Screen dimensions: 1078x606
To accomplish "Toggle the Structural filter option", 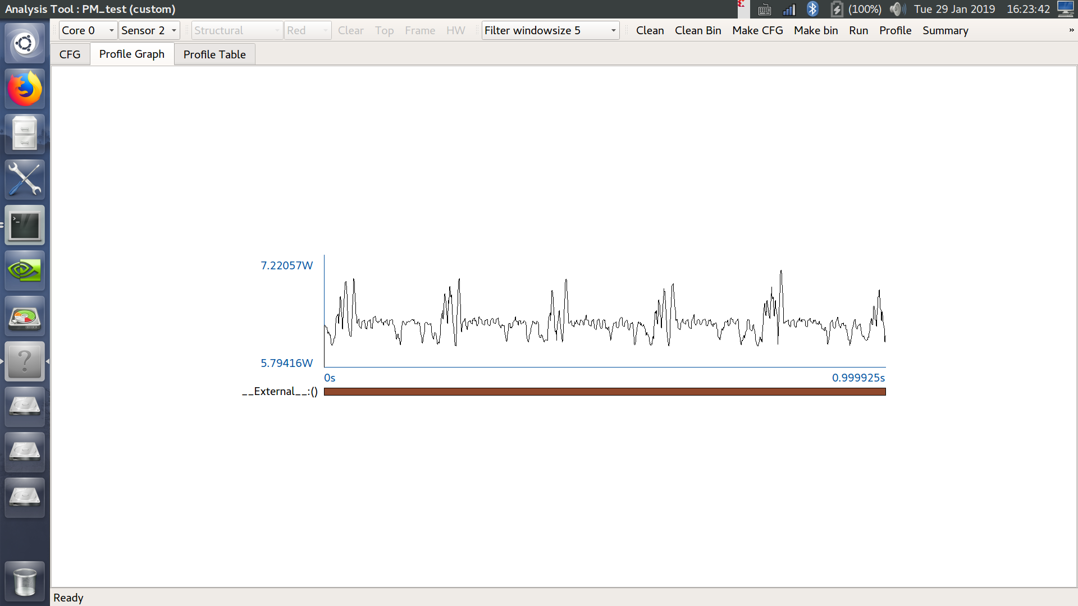I will click(234, 30).
